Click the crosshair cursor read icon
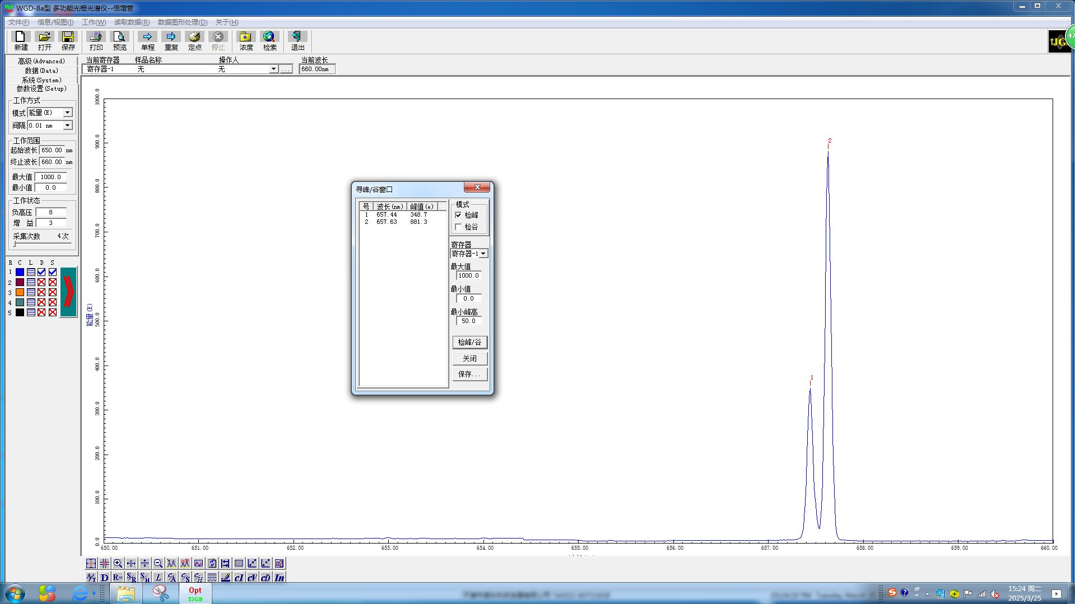The image size is (1075, 604). [x=104, y=563]
